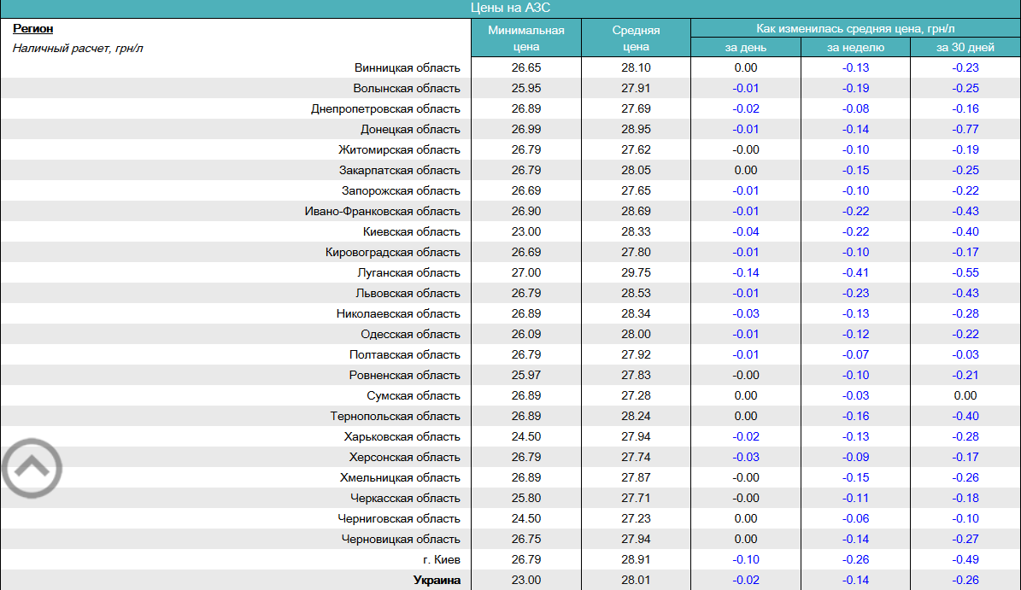Select the за неделю column header
1021x590 pixels.
coord(855,48)
